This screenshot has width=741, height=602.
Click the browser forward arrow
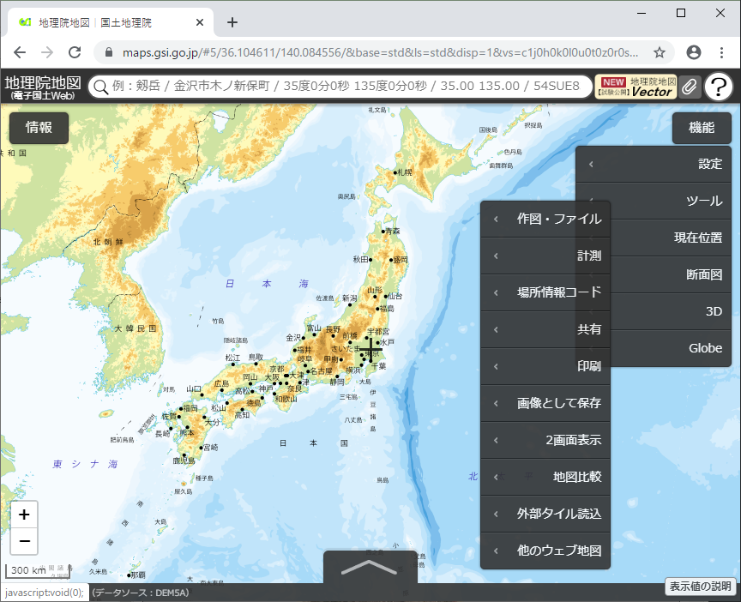coord(47,52)
